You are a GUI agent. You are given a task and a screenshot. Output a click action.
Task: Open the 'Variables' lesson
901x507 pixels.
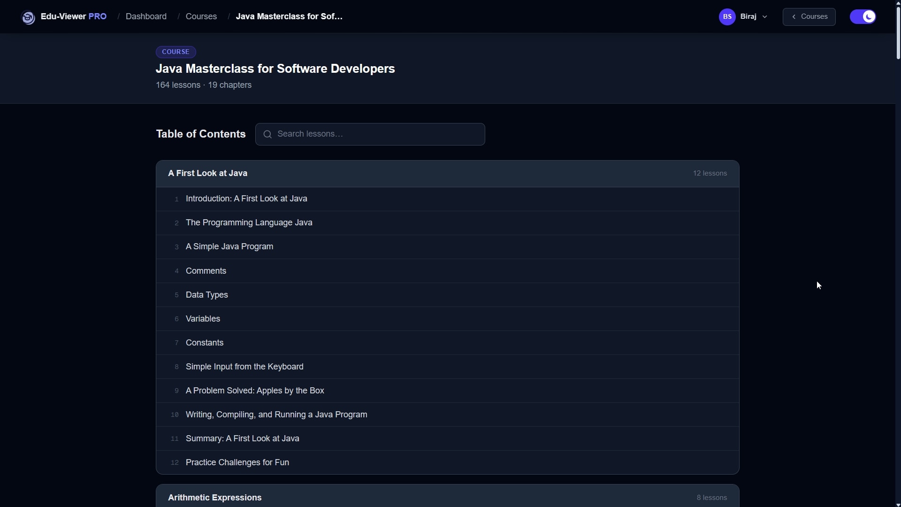203,319
